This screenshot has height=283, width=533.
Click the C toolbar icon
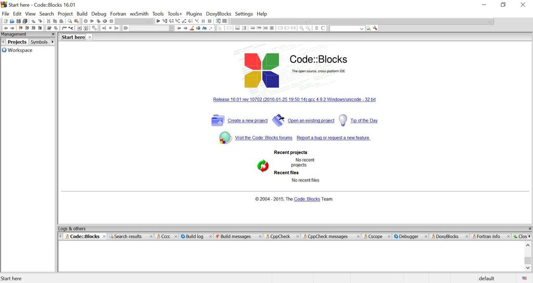pyautogui.click(x=323, y=28)
